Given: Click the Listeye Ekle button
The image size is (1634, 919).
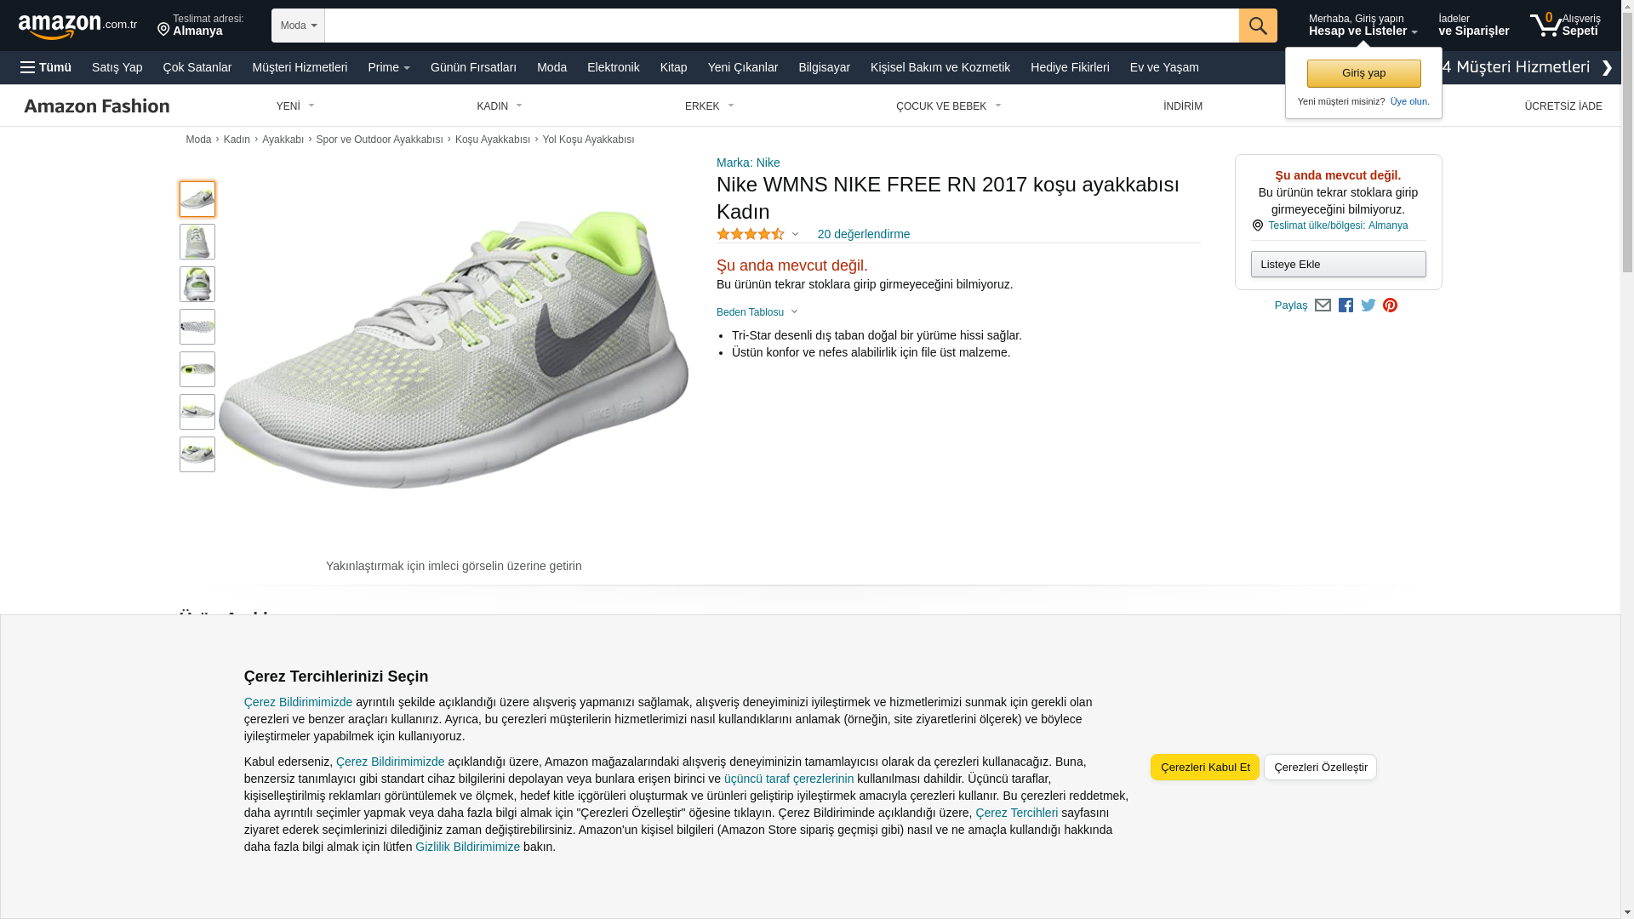Looking at the screenshot, I should click(x=1338, y=264).
